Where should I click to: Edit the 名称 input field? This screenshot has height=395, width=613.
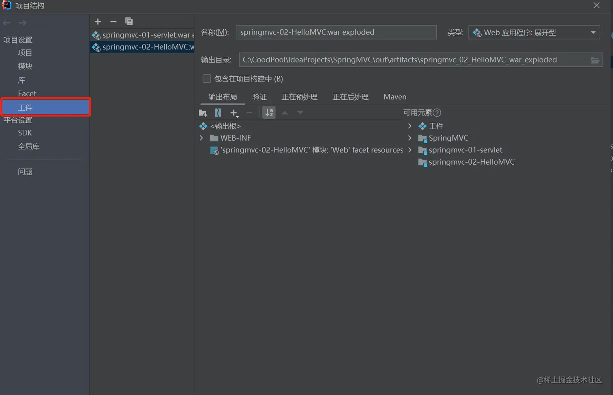(337, 32)
